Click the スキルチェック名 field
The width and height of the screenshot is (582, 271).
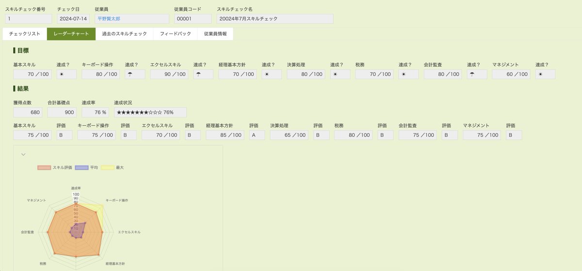point(275,18)
